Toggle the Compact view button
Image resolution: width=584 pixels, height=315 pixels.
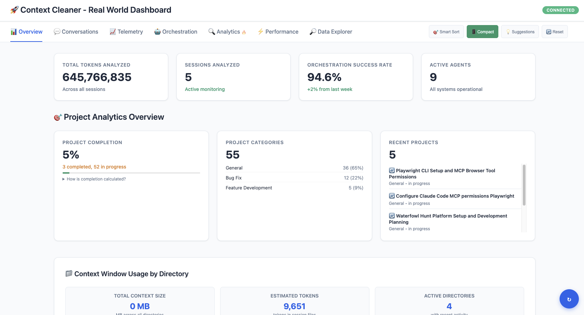pyautogui.click(x=482, y=32)
